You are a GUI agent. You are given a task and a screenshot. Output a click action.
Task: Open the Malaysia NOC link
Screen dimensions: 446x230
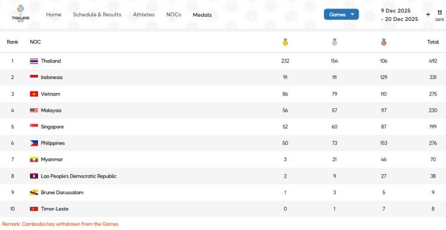tap(51, 111)
